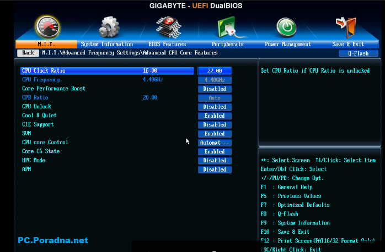Toggle the SVM Enabled setting
385x252 pixels.
tap(215, 134)
